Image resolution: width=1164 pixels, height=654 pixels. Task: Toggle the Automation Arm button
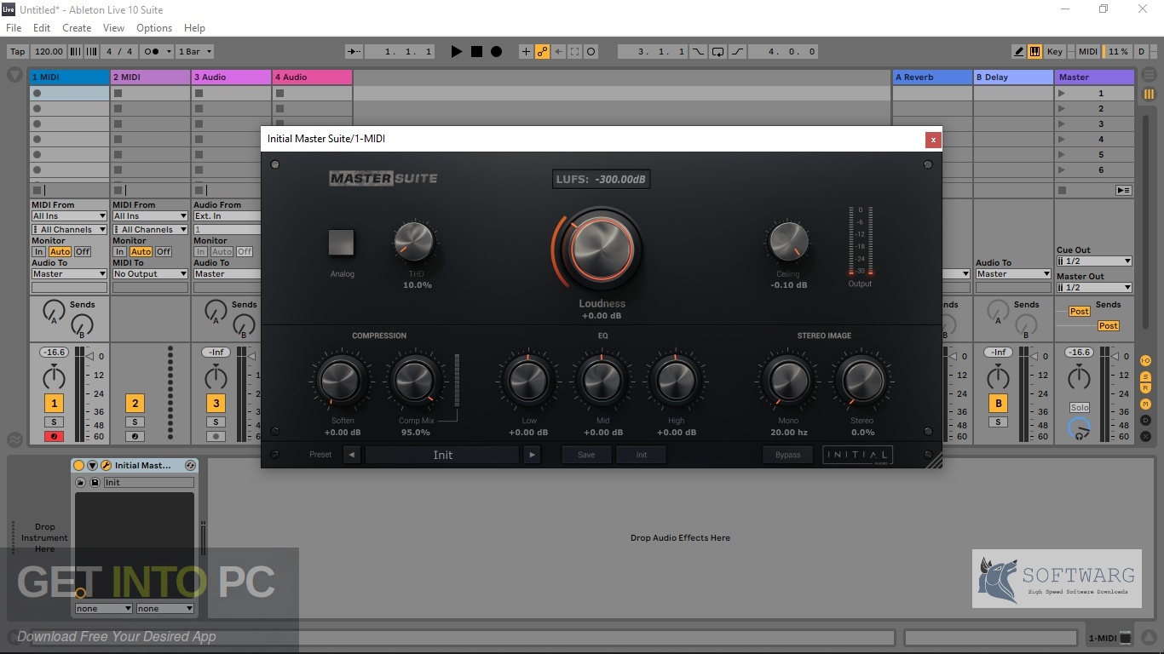pyautogui.click(x=542, y=51)
